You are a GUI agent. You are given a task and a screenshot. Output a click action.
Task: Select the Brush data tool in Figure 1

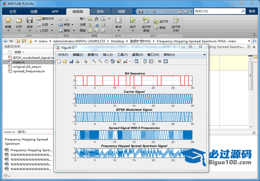(x=125, y=62)
